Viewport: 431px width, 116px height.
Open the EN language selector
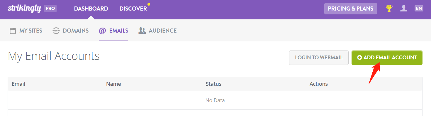(x=419, y=9)
